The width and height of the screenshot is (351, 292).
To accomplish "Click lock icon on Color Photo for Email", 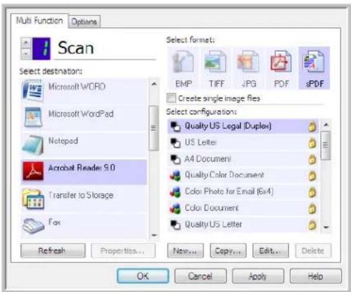I will [312, 192].
